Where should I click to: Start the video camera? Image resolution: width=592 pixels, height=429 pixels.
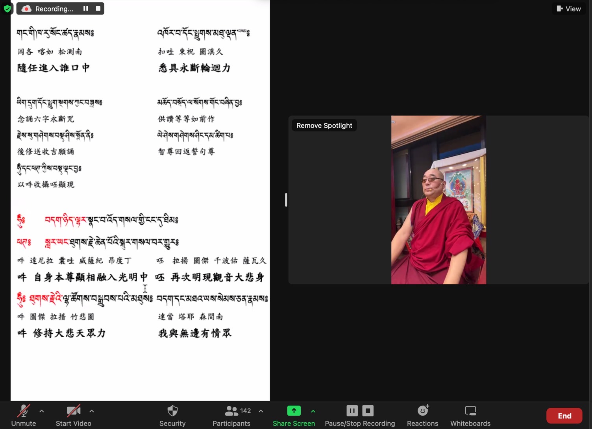[x=73, y=415]
